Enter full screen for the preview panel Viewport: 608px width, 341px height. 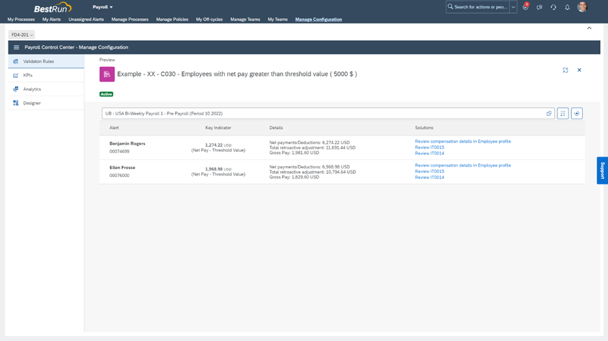[565, 70]
